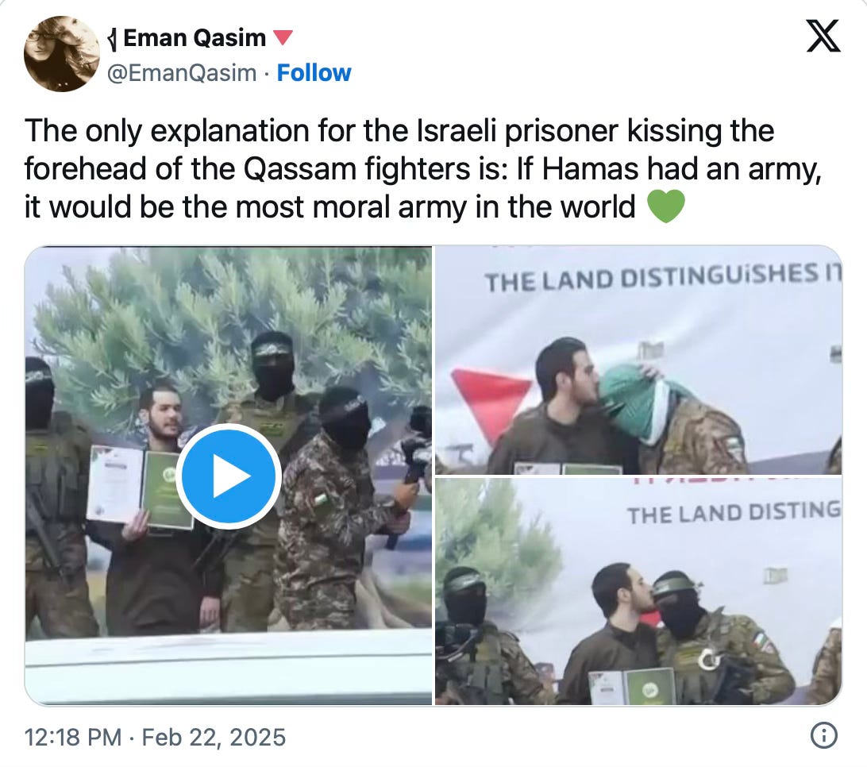Click the green certificate in the video thumbnail
867x767 pixels.
[166, 489]
